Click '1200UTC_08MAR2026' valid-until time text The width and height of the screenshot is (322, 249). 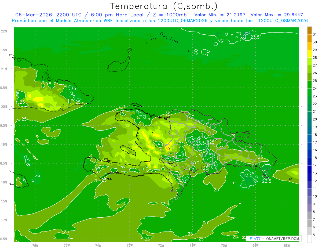click(x=283, y=21)
